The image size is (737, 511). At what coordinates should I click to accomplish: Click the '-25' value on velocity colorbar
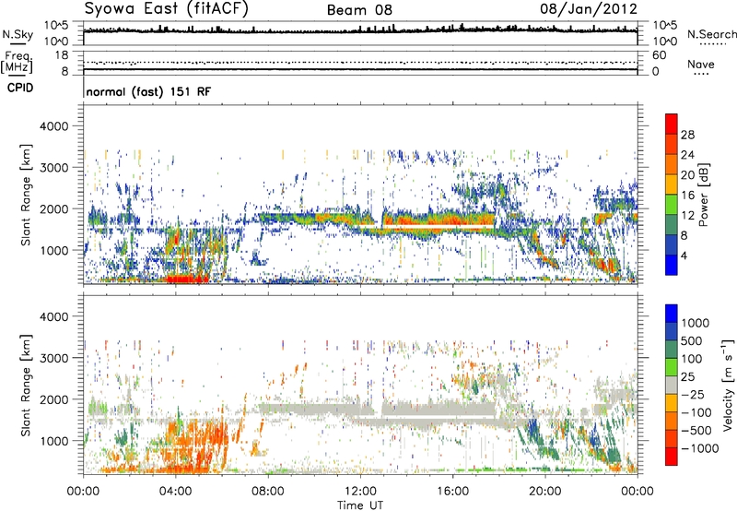(x=693, y=395)
